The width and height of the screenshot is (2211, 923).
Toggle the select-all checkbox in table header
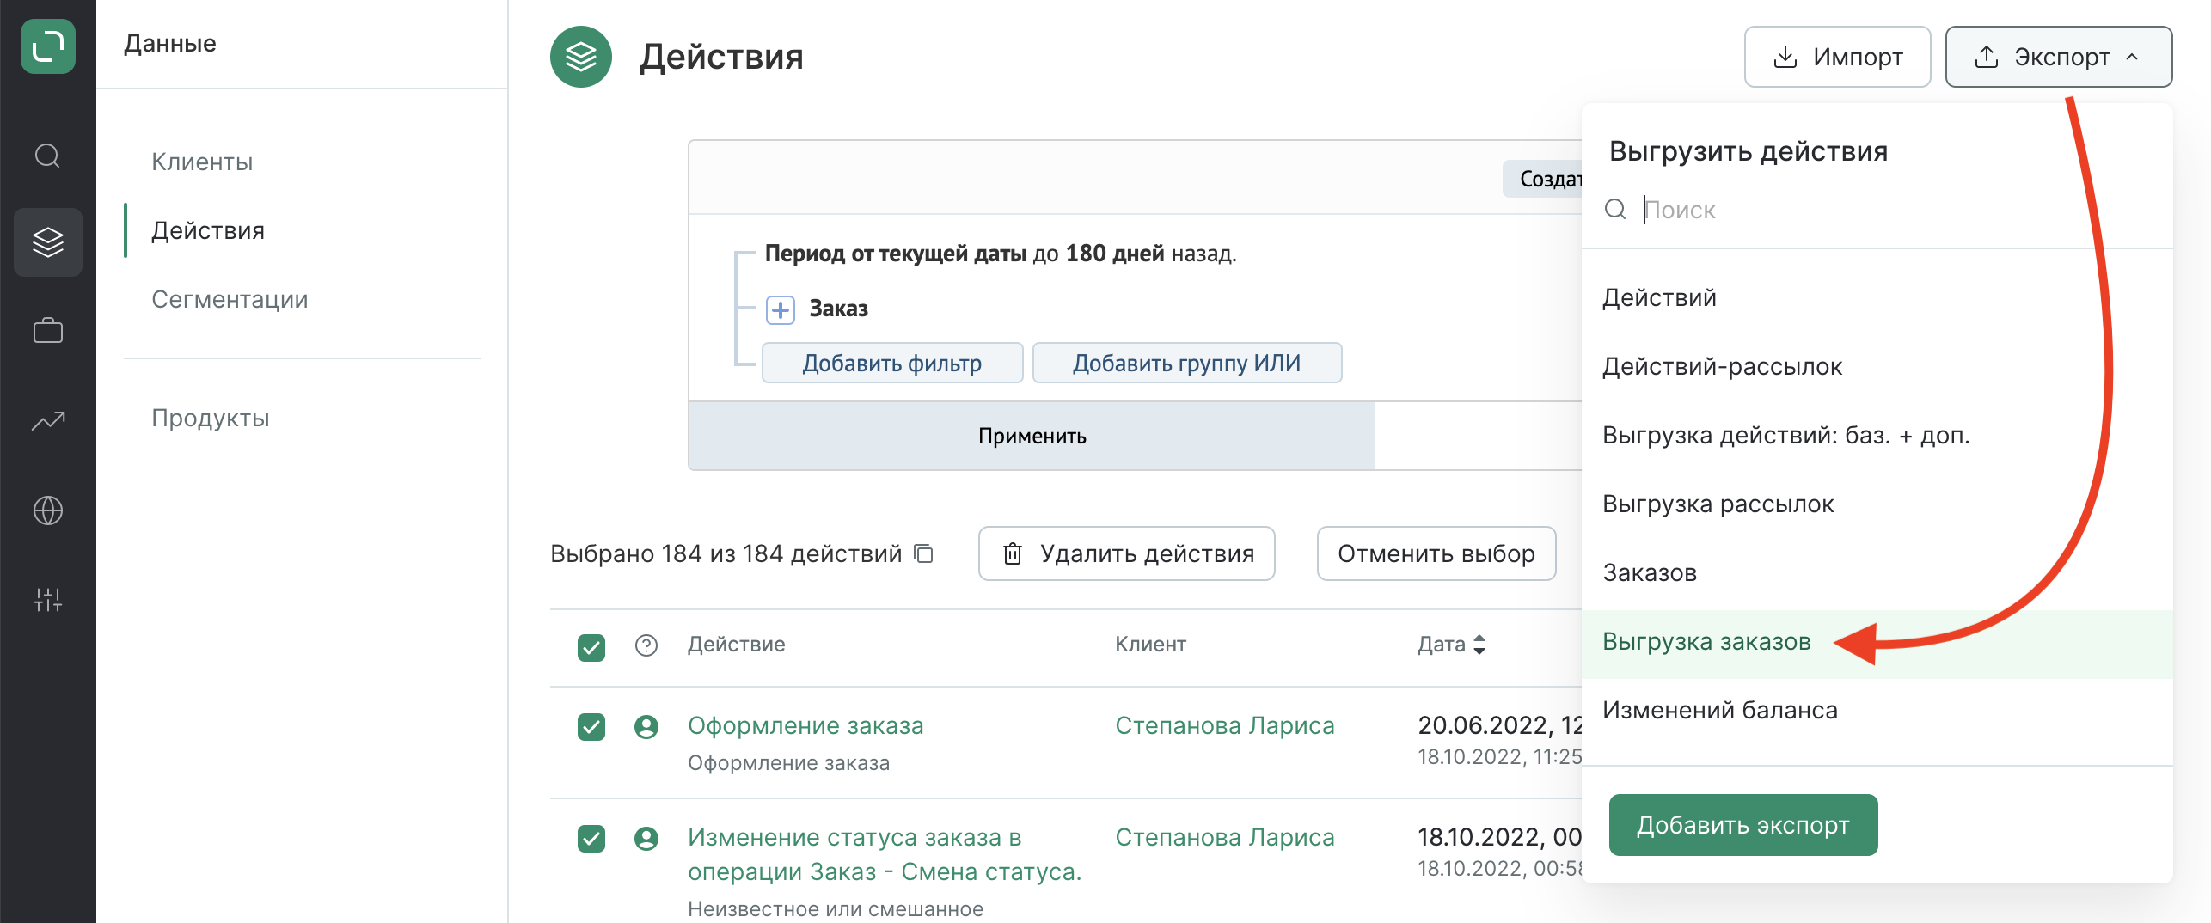[x=591, y=647]
